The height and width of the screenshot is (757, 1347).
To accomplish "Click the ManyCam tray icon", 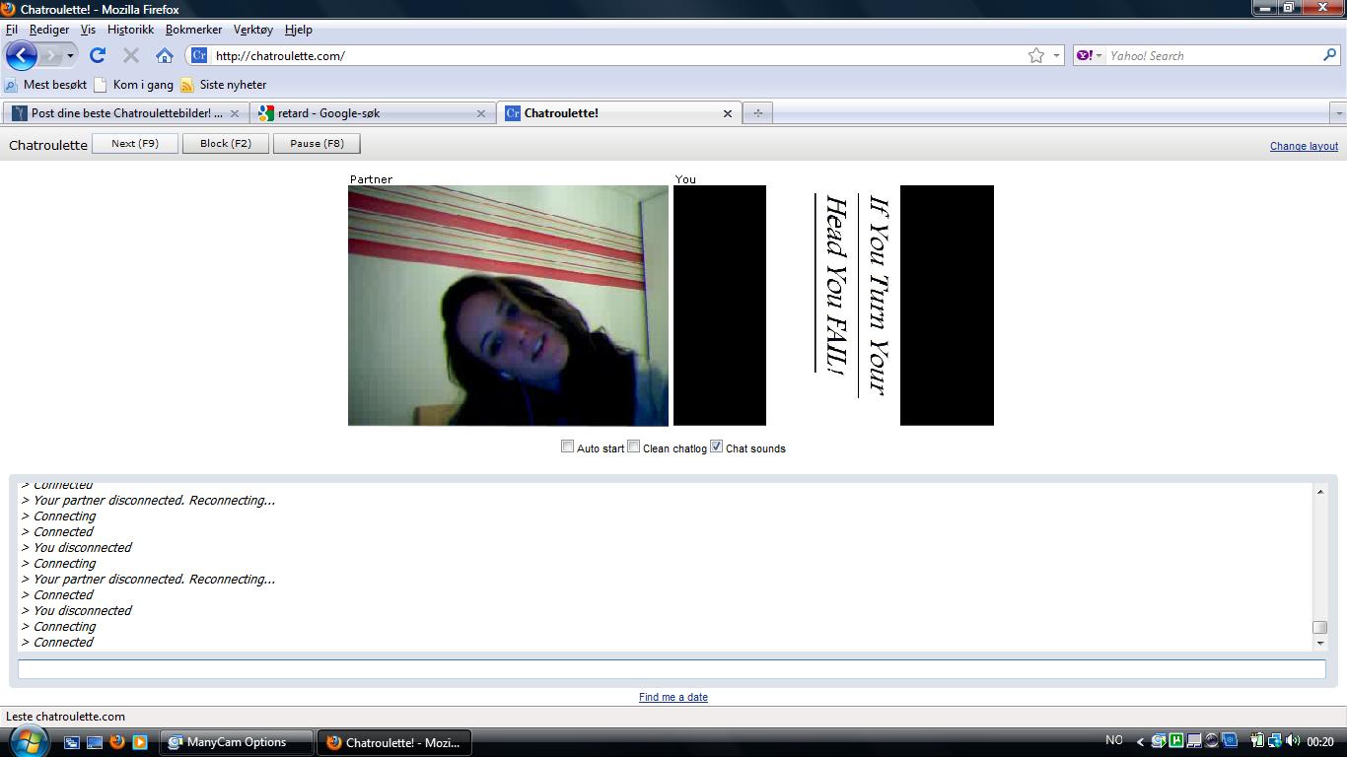I will click(1160, 741).
